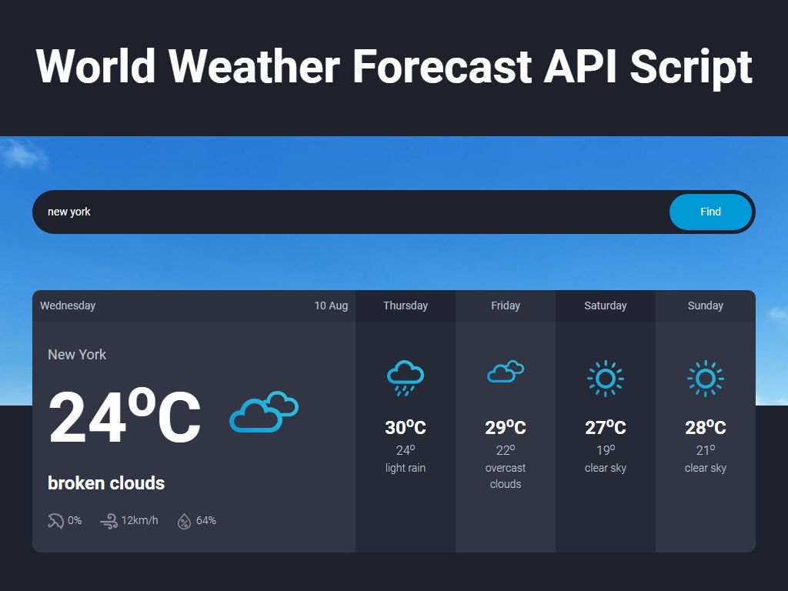Click Friday's overcast clouds icon
This screenshot has width=788, height=591.
pos(506,372)
